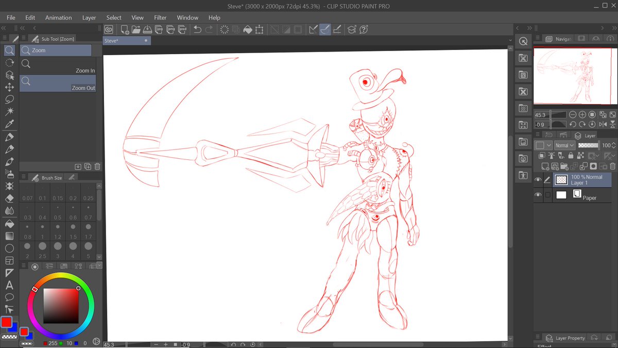Switch to the Steve* canvas tab

127,40
